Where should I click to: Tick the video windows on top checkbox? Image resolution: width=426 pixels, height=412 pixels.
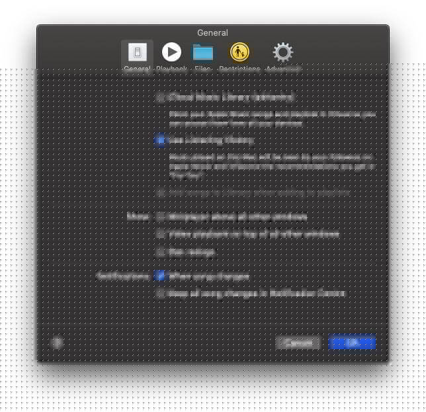tap(161, 234)
